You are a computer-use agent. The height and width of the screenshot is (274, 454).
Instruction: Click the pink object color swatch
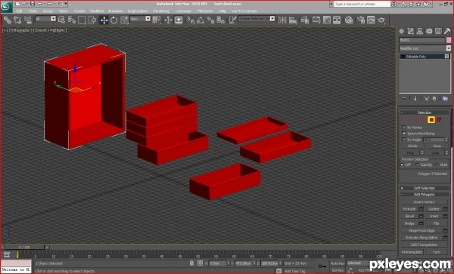tap(449, 40)
